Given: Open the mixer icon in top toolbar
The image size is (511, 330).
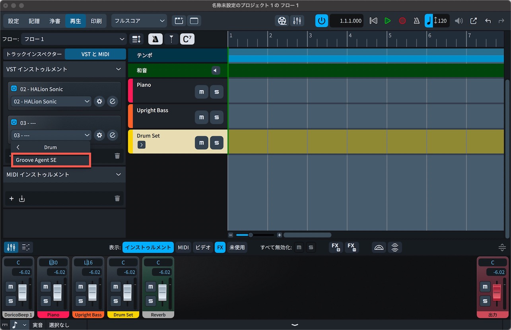Looking at the screenshot, I should coord(297,21).
